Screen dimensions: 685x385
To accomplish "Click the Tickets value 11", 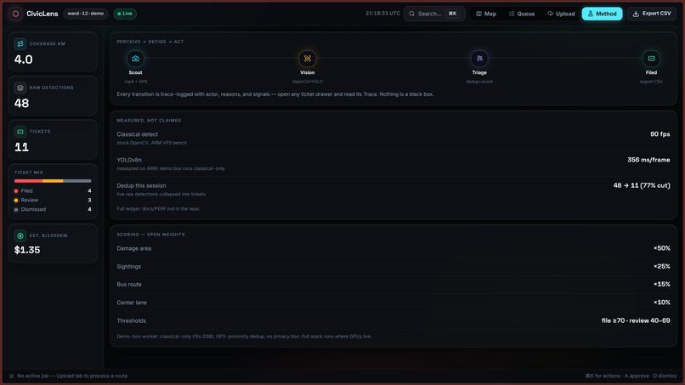I will [21, 147].
